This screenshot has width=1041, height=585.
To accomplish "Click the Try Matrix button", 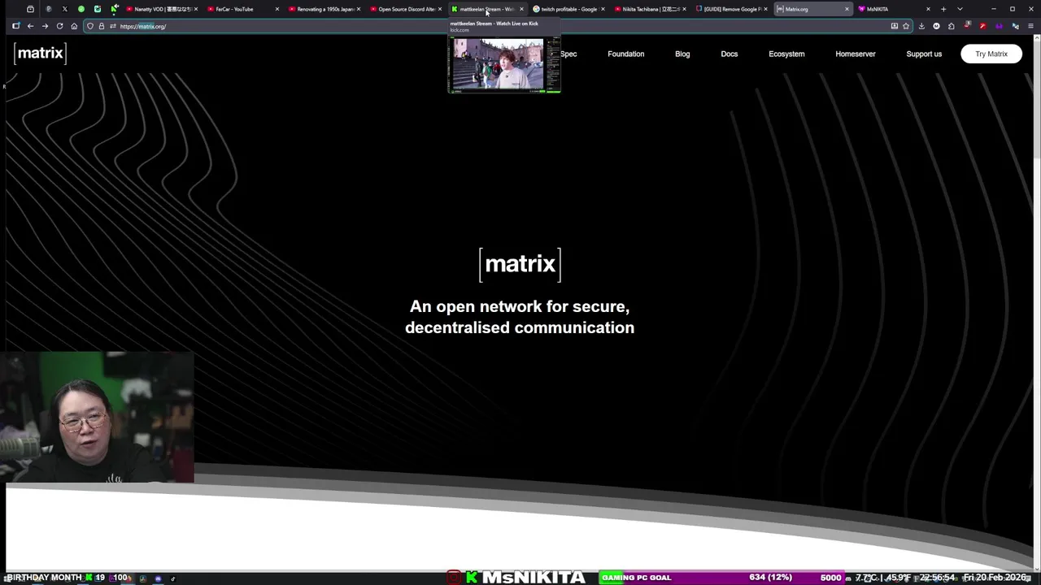I will point(991,54).
